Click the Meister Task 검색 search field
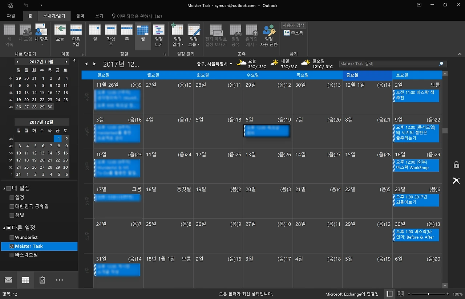Screen dimensions: 465x299 [389, 64]
